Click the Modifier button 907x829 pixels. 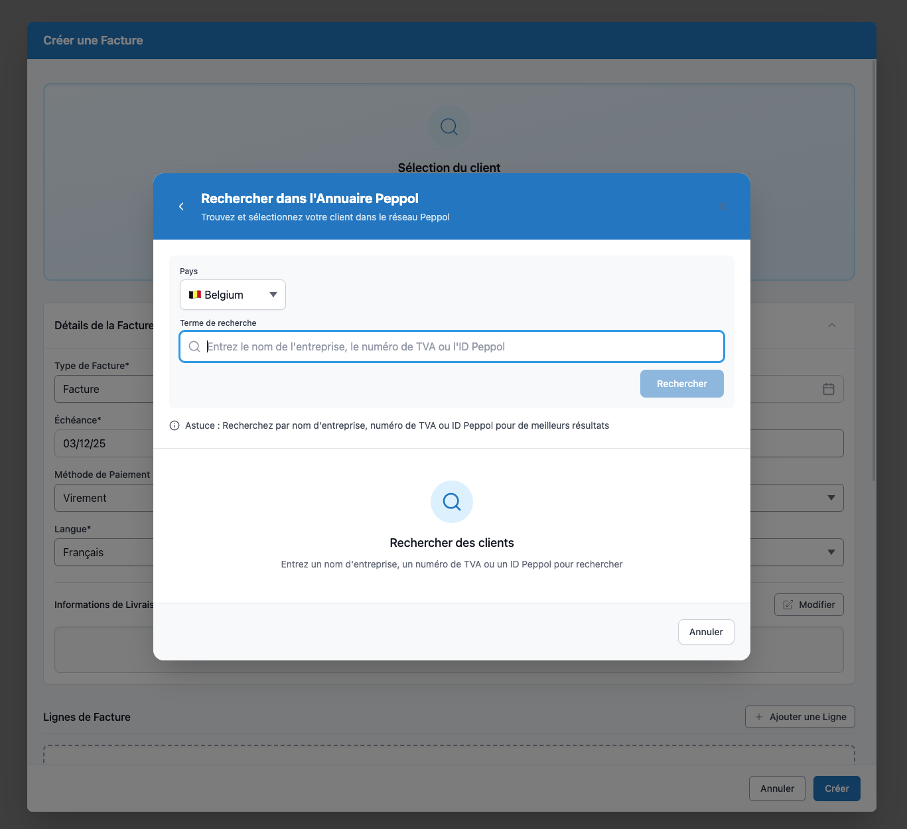click(x=809, y=604)
